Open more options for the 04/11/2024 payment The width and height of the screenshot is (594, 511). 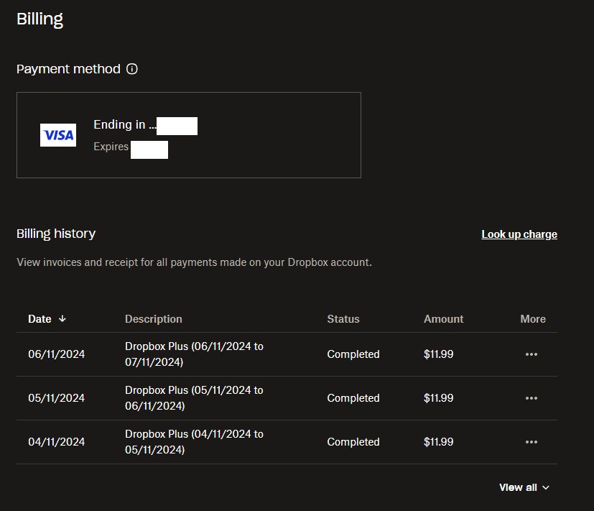pyautogui.click(x=532, y=442)
